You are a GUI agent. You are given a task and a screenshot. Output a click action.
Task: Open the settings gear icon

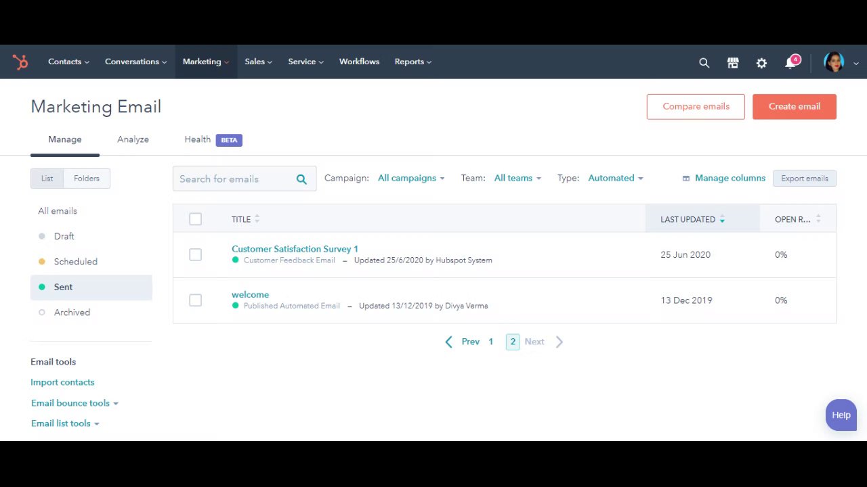[761, 63]
